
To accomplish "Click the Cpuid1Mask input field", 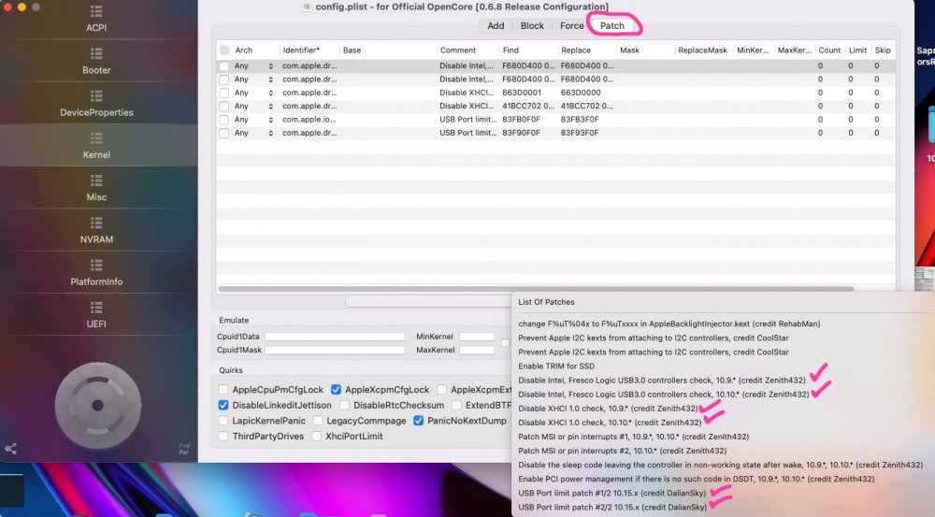I will [x=335, y=350].
